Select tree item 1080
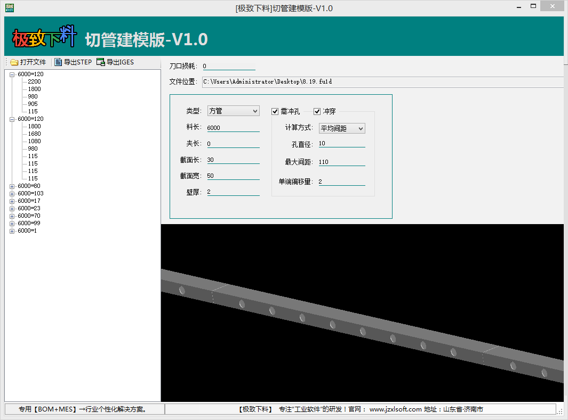The image size is (568, 420). click(35, 141)
